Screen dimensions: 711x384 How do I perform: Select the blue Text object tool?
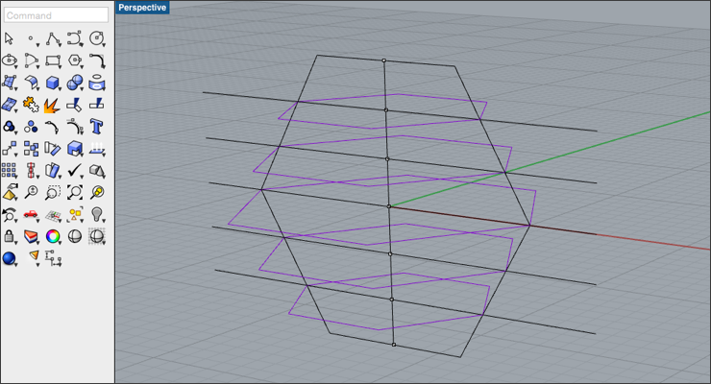[x=97, y=127]
